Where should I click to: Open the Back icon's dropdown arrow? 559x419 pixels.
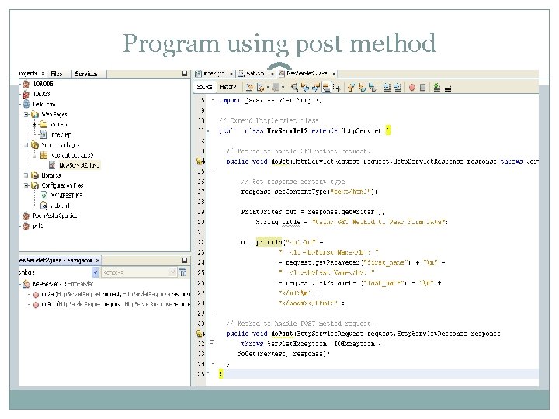pyautogui.click(x=268, y=87)
